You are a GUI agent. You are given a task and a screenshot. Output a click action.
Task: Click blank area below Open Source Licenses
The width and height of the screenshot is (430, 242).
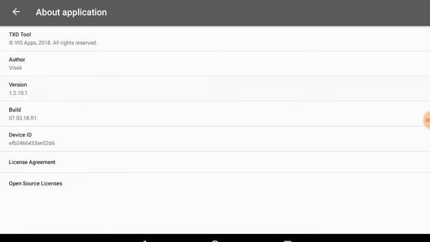point(215,214)
